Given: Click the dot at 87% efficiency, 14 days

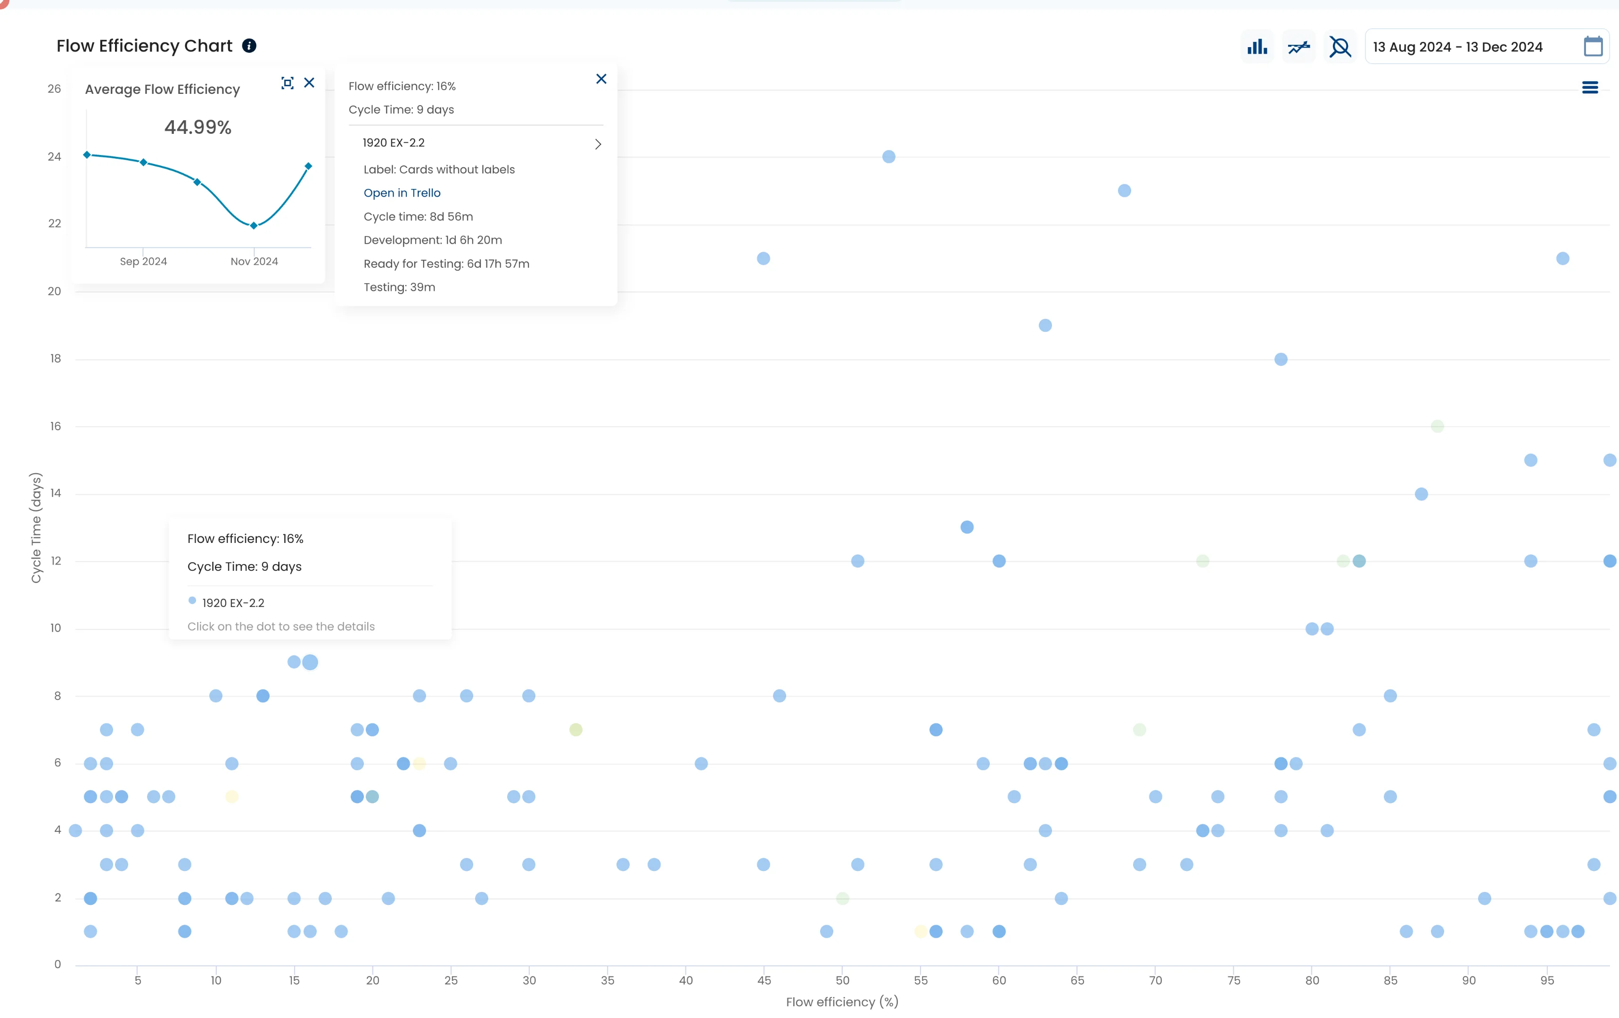Looking at the screenshot, I should (1421, 494).
